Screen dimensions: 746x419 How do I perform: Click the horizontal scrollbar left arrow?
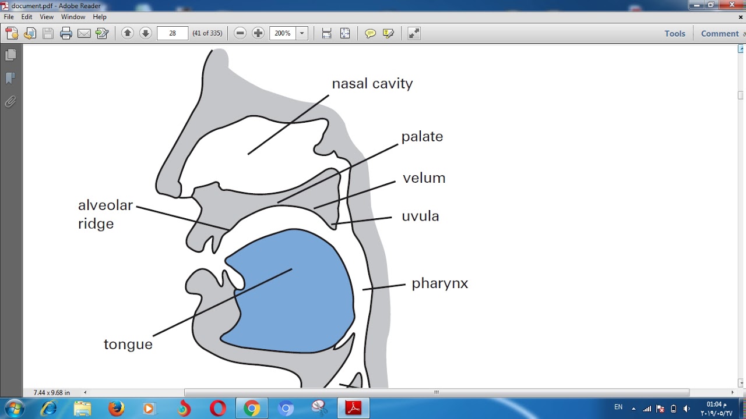[x=85, y=393]
